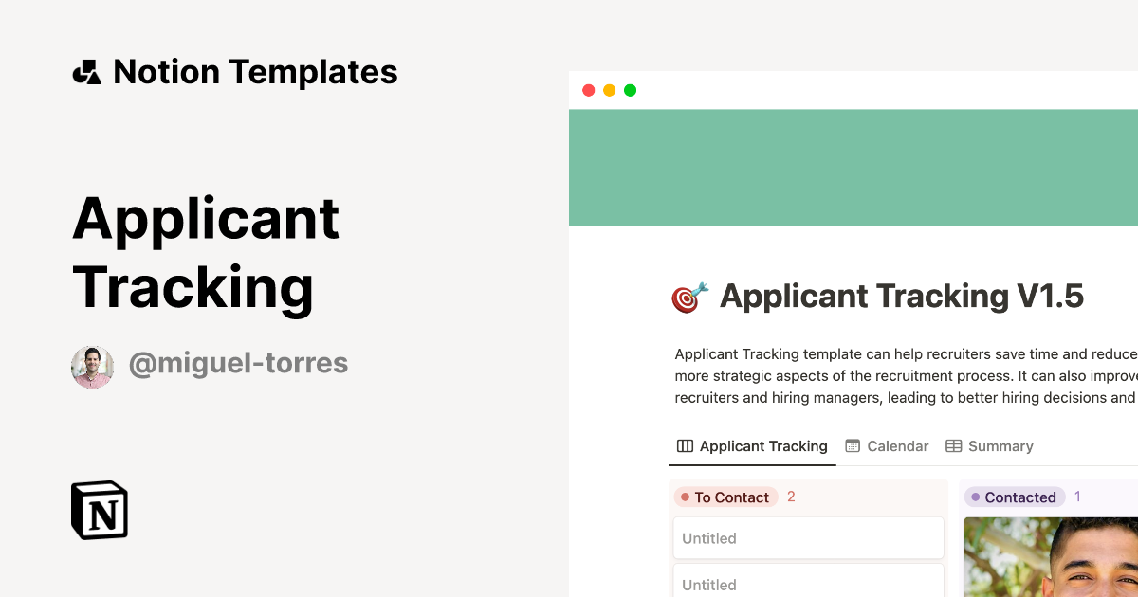The width and height of the screenshot is (1138, 597).
Task: Click the dart target page emoji
Action: [x=686, y=296]
